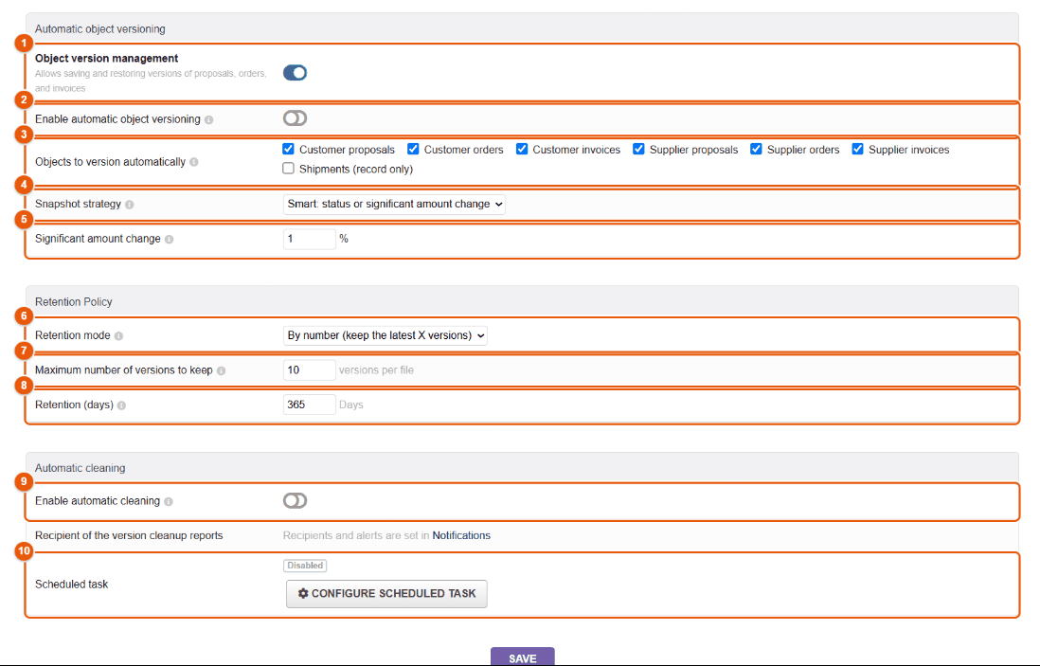Click the Save button
The image size is (1040, 666).
tap(523, 657)
